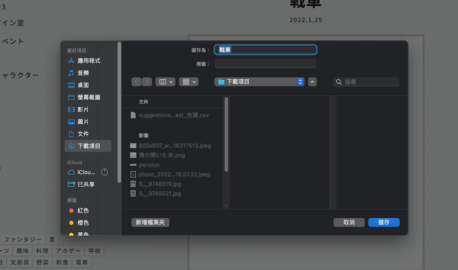This screenshot has height=270, width=458.
Task: Open the grouping options dropdown
Action: [189, 82]
